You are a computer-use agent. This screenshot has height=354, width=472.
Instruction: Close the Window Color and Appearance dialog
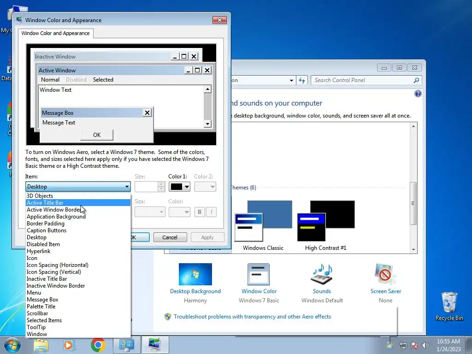(219, 20)
